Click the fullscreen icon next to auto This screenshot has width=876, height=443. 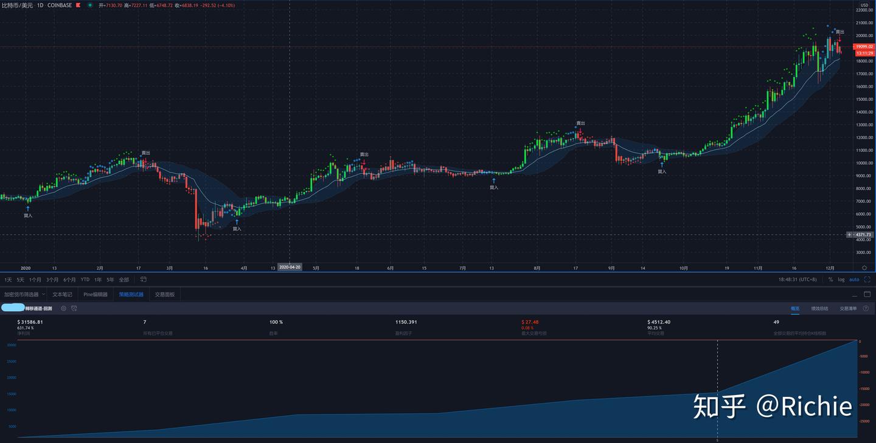click(867, 280)
